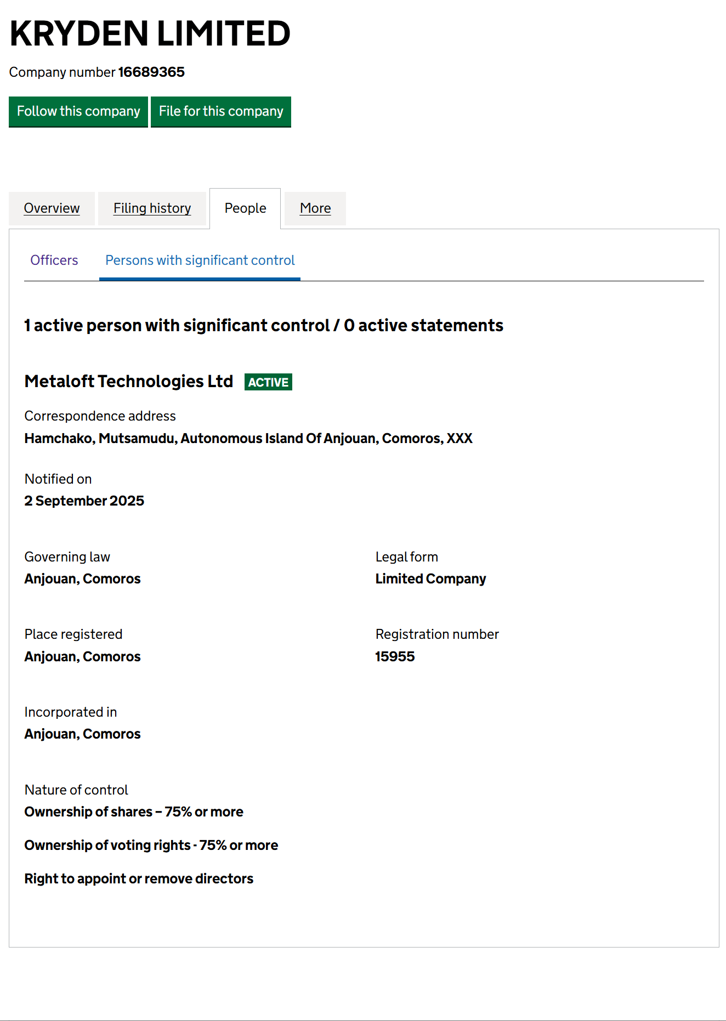Select company number 16689365
726x1021 pixels.
click(151, 72)
